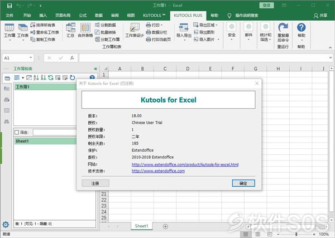Image resolution: width=335 pixels, height=238 pixels.
Task: Sort all sheets with 排序所有表
Action: pyautogui.click(x=43, y=25)
